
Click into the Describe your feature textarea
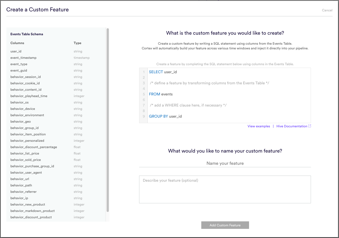point(225,189)
